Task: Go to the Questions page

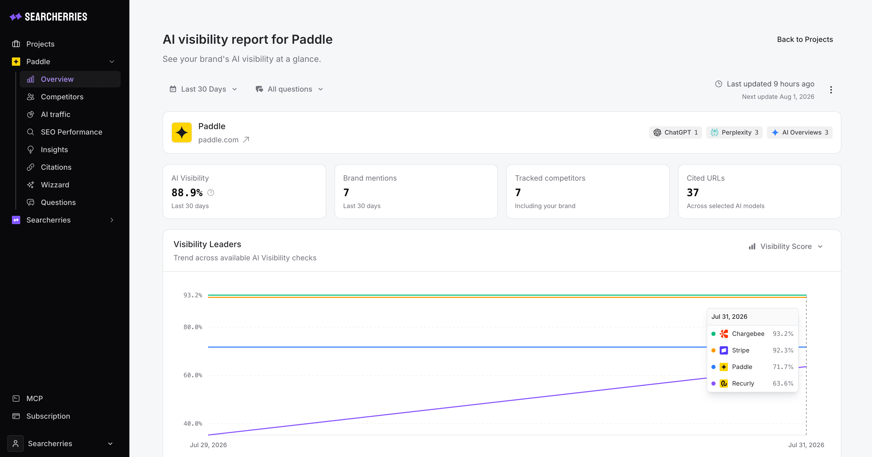Action: coord(70,202)
